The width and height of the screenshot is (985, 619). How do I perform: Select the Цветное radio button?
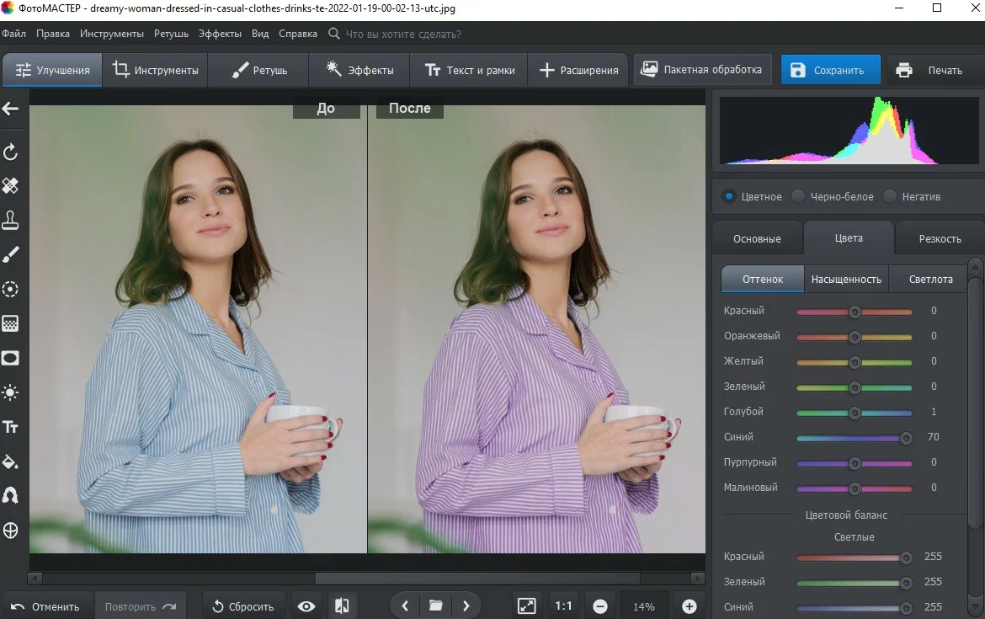[x=729, y=196]
